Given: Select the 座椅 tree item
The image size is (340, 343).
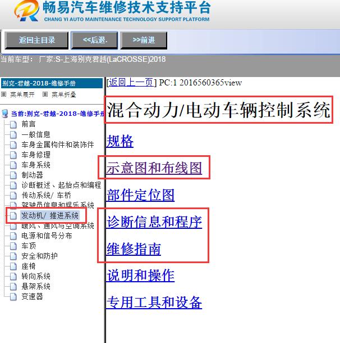Looking at the screenshot, I should (29, 266).
